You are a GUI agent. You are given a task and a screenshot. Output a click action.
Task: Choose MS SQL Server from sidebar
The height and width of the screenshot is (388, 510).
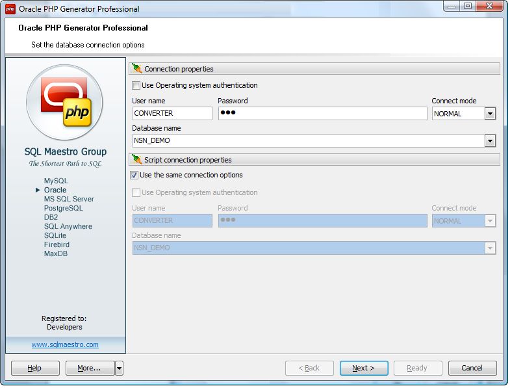pyautogui.click(x=69, y=199)
